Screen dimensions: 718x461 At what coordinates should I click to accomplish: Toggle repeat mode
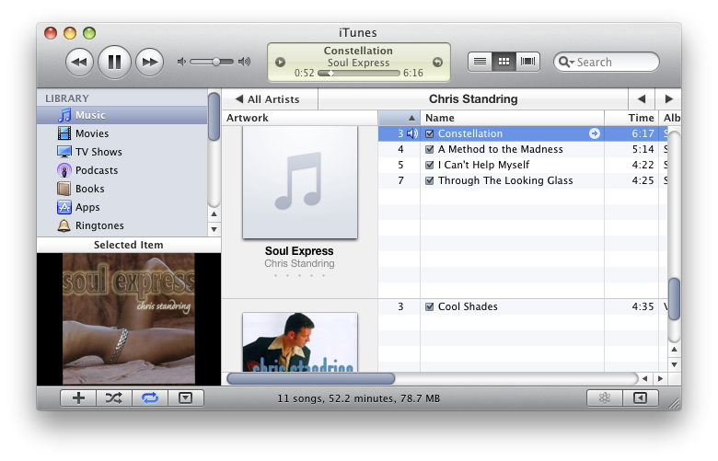pos(150,398)
